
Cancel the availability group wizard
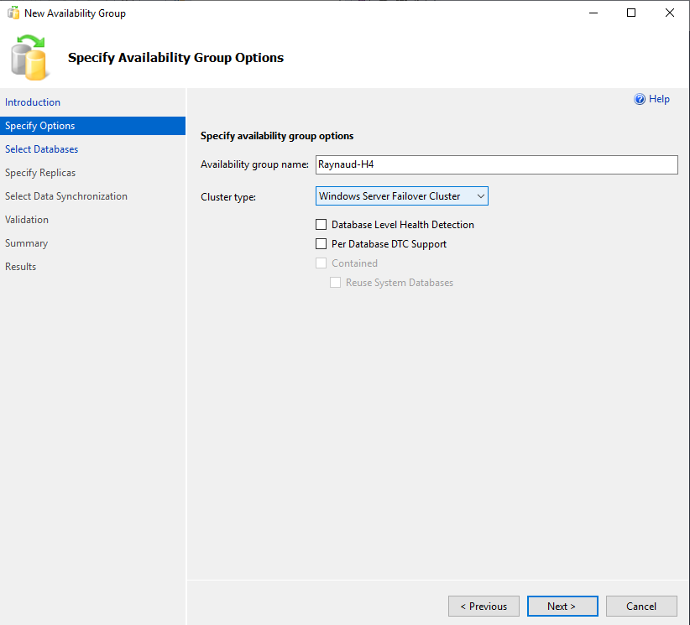click(x=641, y=606)
